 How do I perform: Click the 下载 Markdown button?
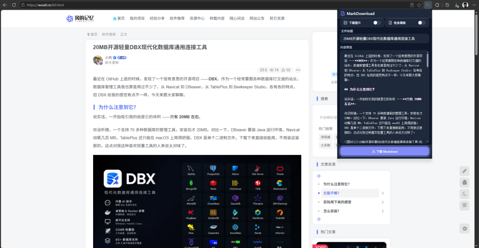click(385, 151)
